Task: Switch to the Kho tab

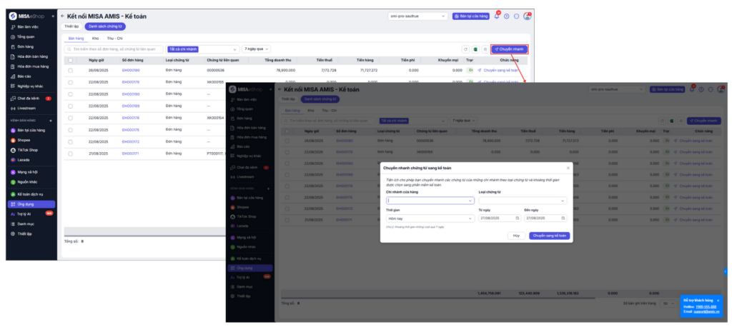Action: click(x=95, y=37)
